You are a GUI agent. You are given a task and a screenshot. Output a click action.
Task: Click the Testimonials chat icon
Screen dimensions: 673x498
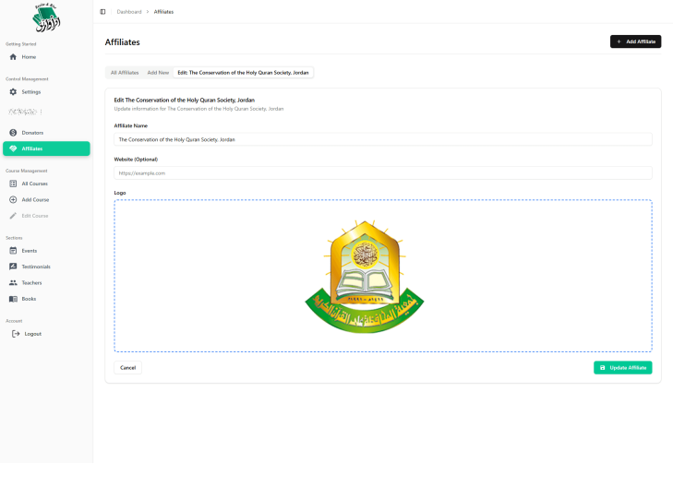13,267
